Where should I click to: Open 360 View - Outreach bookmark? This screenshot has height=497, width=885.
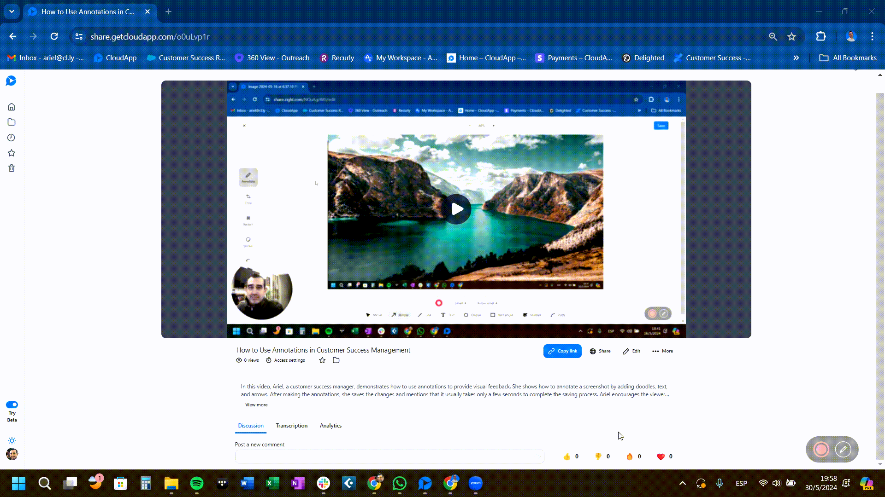coord(272,58)
